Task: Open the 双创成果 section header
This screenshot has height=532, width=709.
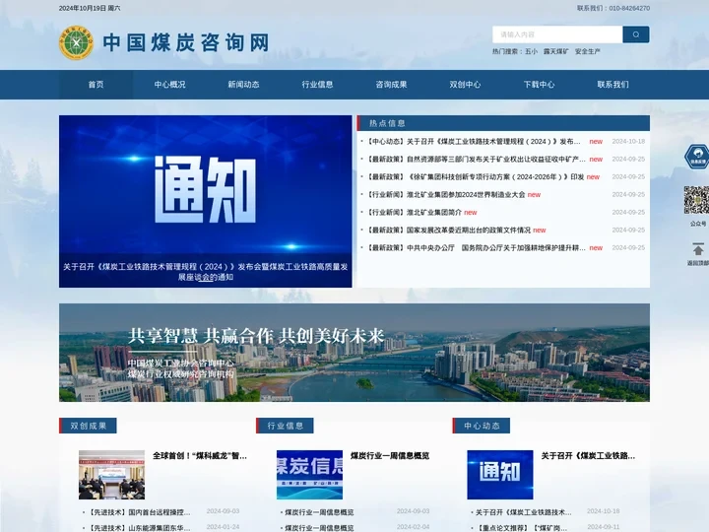Action: pos(89,426)
